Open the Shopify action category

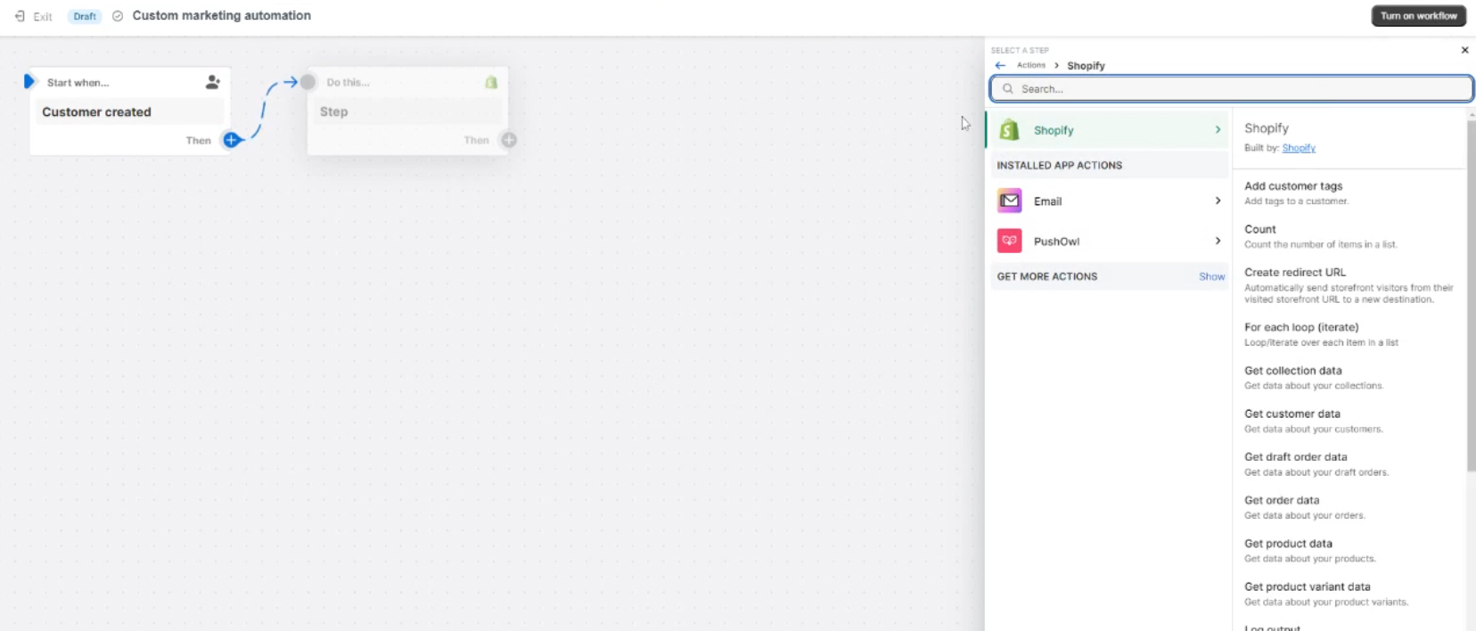[x=1108, y=130]
